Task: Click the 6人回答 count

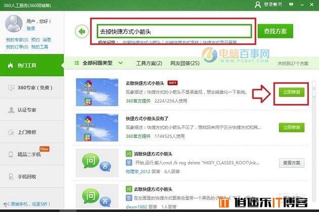Action: pos(172,172)
